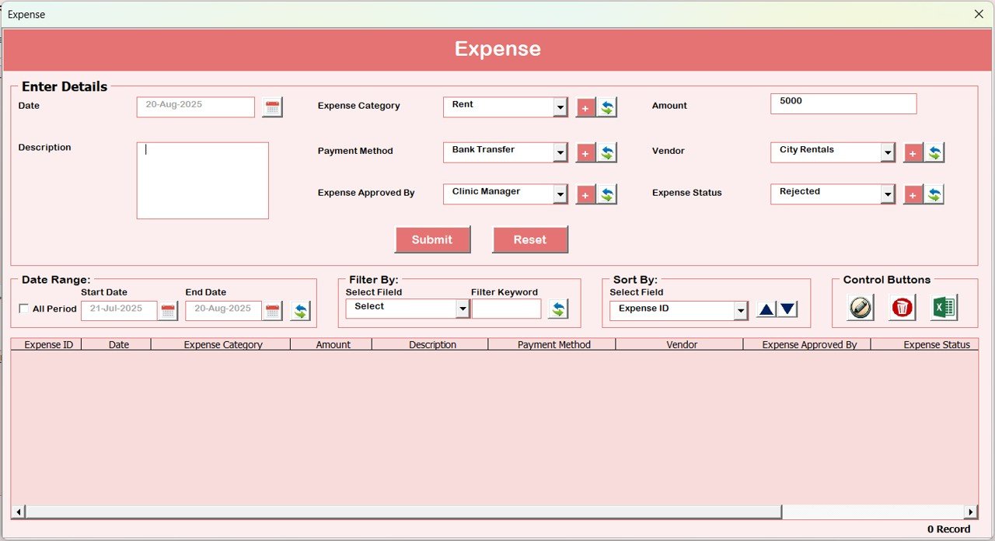Click the Payment Method column header

click(552, 344)
